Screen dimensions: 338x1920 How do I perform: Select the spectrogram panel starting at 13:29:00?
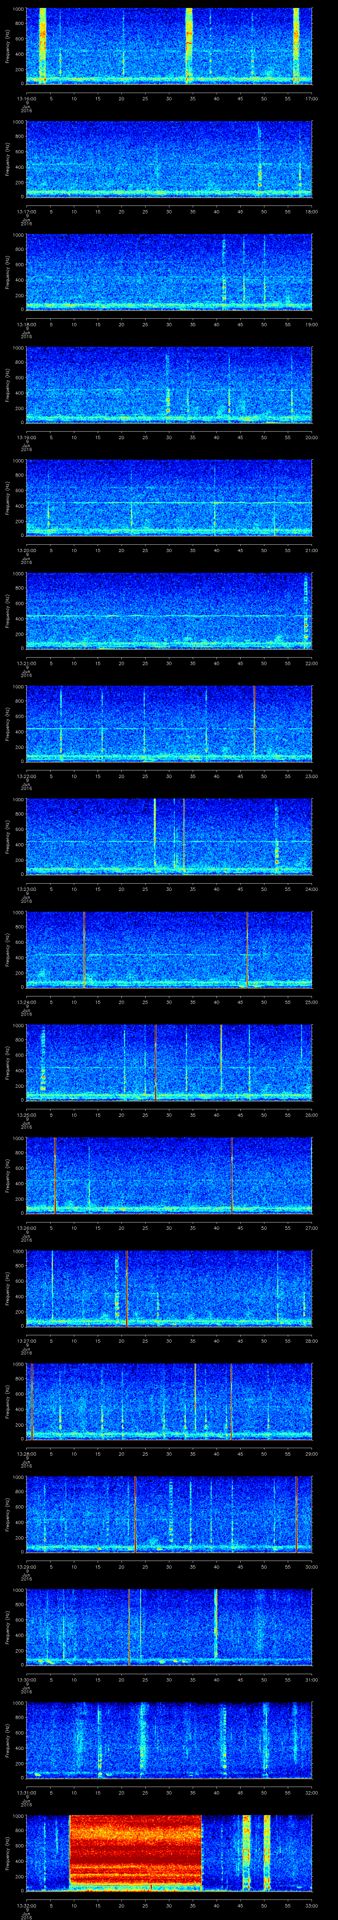(169, 1515)
